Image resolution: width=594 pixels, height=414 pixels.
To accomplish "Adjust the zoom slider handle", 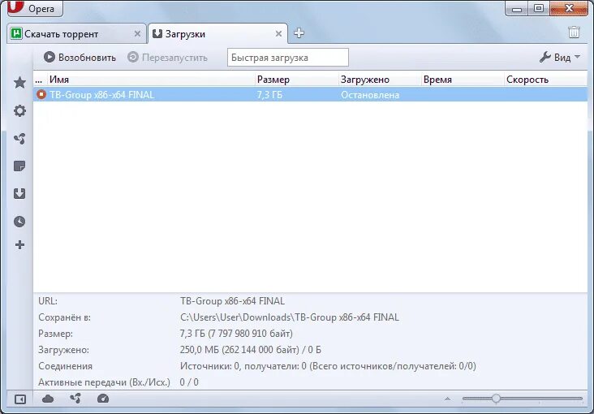I will click(x=496, y=399).
